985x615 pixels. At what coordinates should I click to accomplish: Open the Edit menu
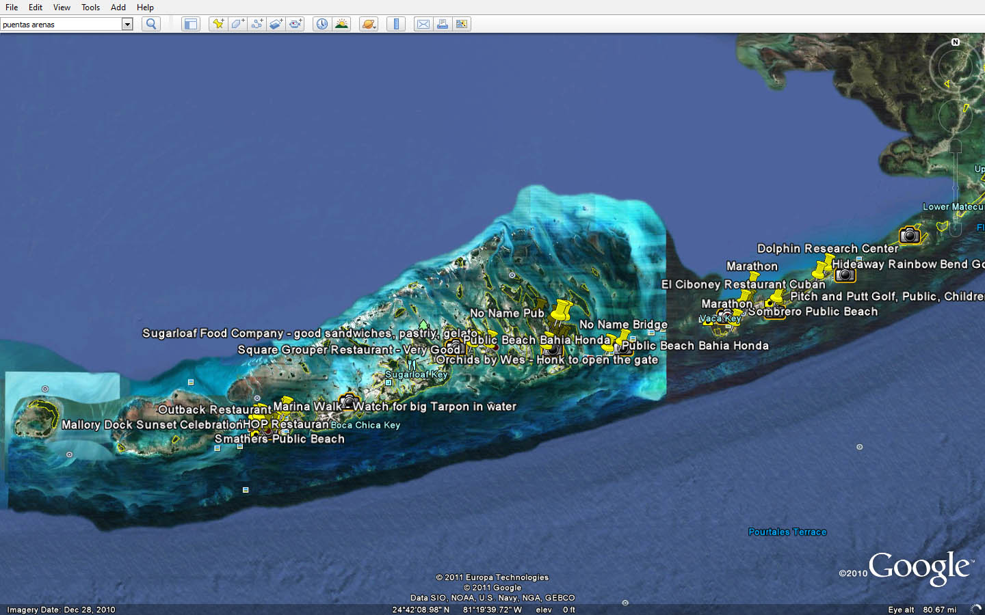[x=36, y=7]
